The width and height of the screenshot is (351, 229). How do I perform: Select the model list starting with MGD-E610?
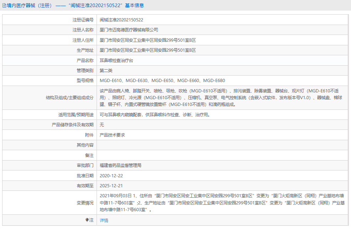coord(162,81)
